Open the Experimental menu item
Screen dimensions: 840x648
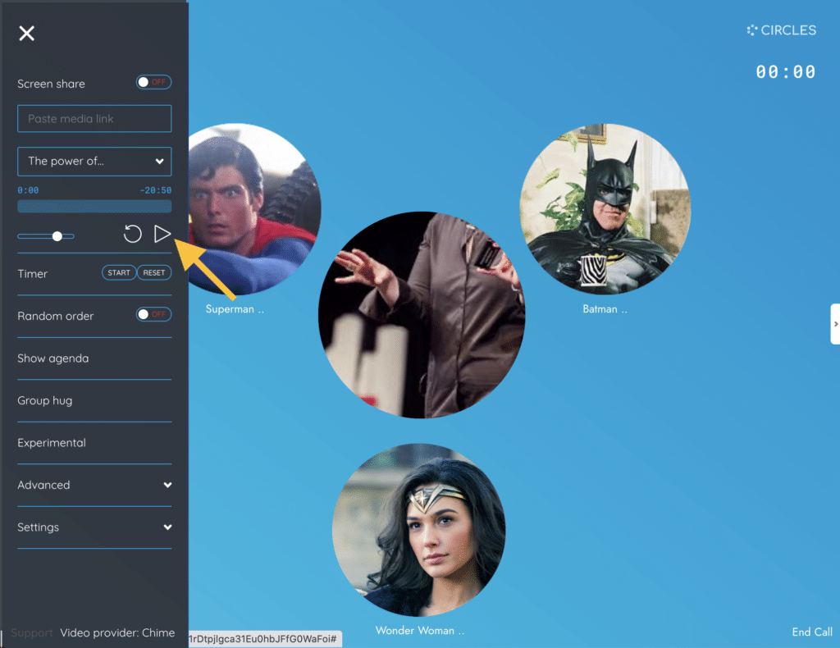pos(52,443)
